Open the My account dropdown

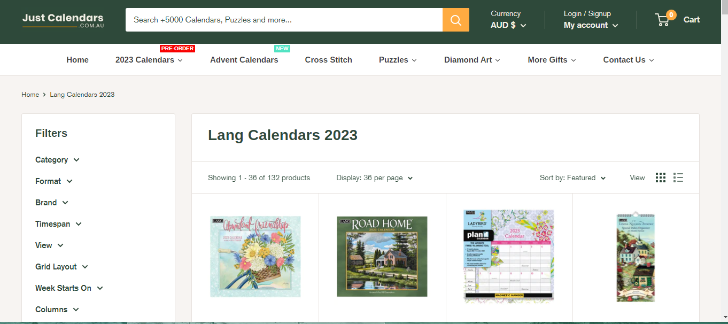click(590, 25)
